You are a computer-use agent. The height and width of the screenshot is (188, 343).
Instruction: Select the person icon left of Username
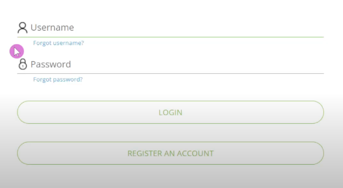pyautogui.click(x=23, y=28)
